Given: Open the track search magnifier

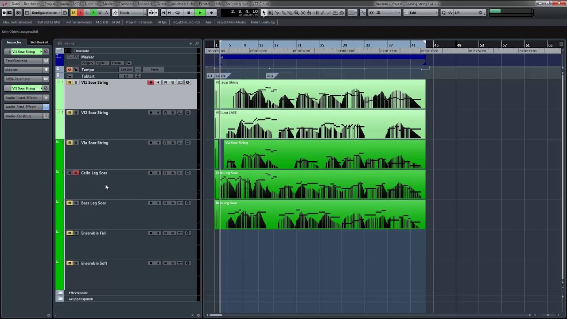Looking at the screenshot, I should (x=197, y=43).
